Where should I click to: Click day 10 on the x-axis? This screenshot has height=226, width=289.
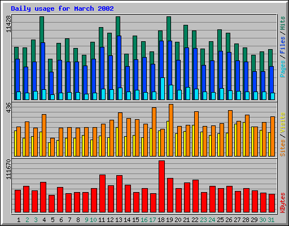93,220
